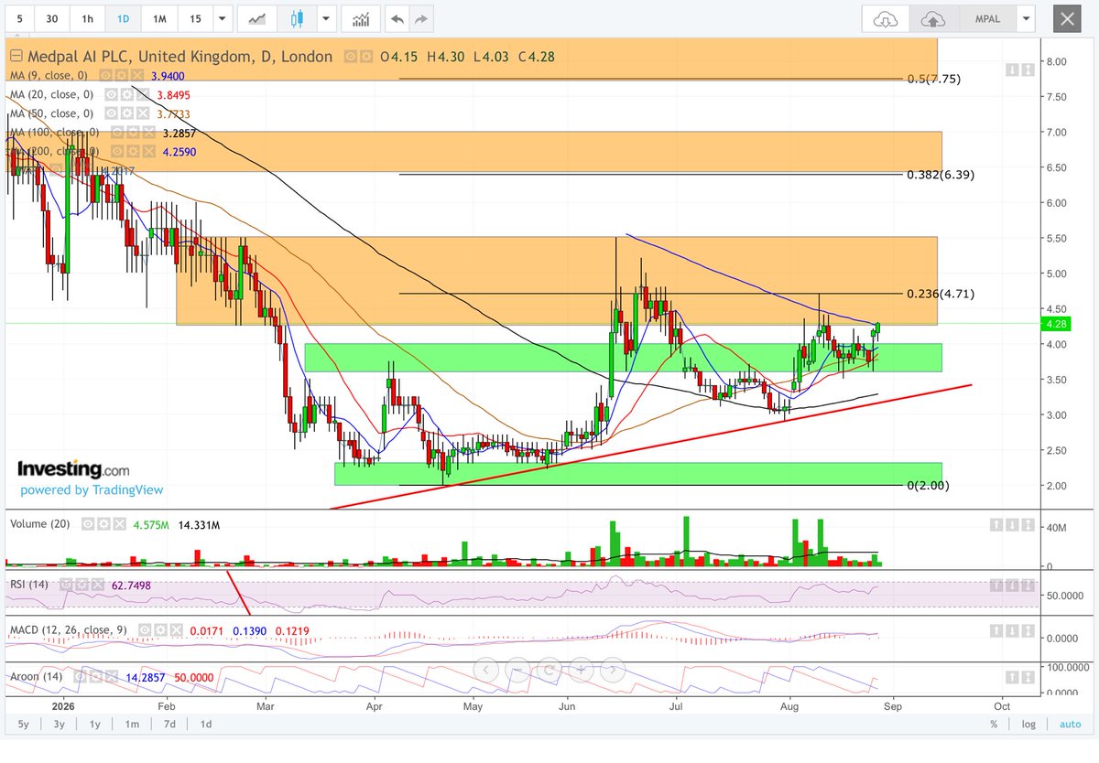Toggle visibility of MA (50) indicator

click(x=112, y=113)
